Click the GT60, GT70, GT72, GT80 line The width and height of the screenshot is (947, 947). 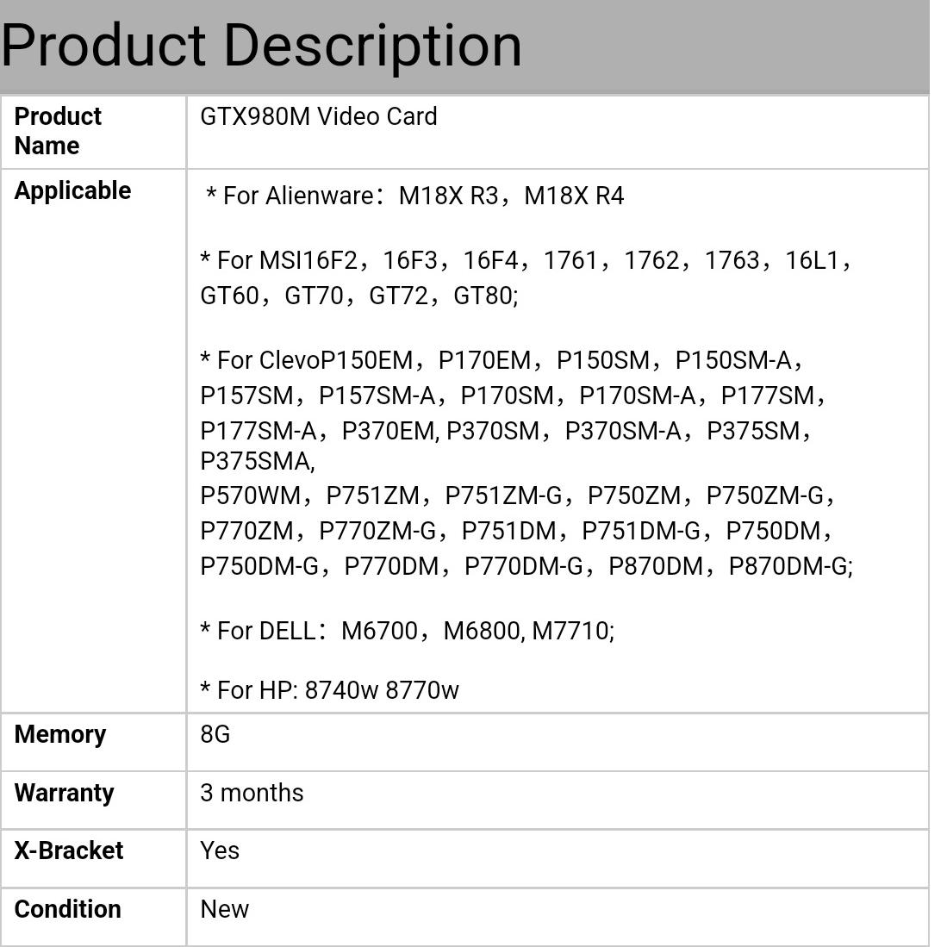click(x=358, y=296)
